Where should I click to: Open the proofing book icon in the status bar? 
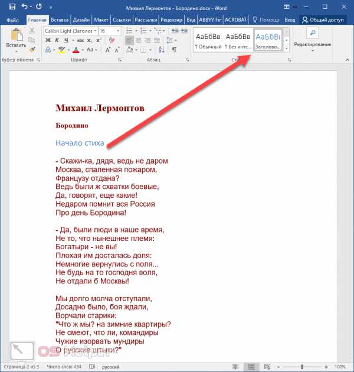point(92,367)
